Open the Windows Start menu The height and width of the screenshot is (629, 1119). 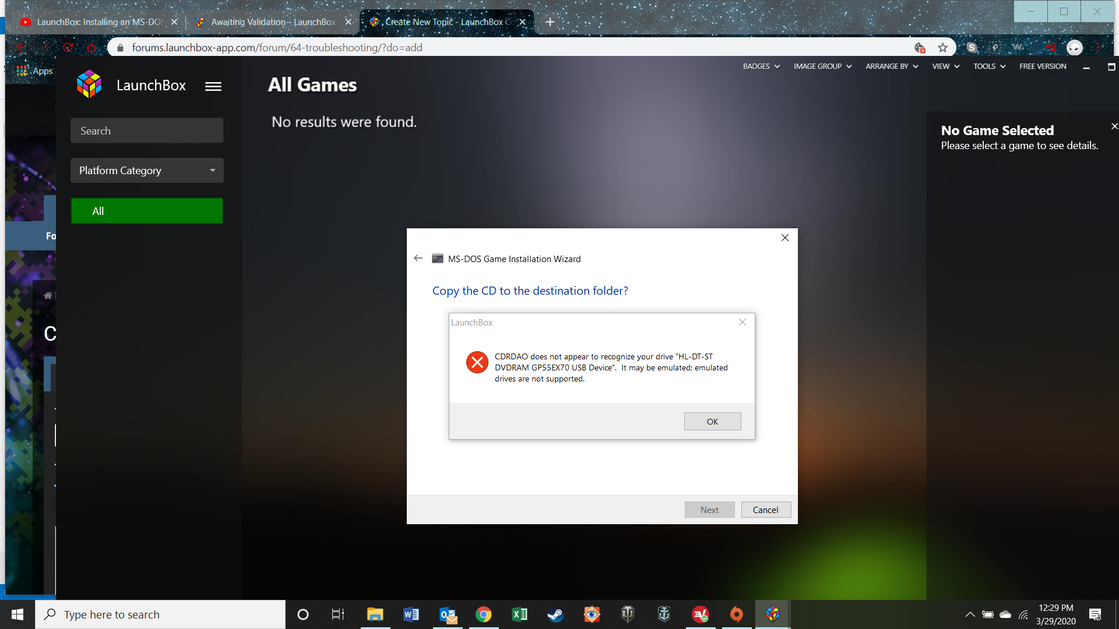coord(17,614)
